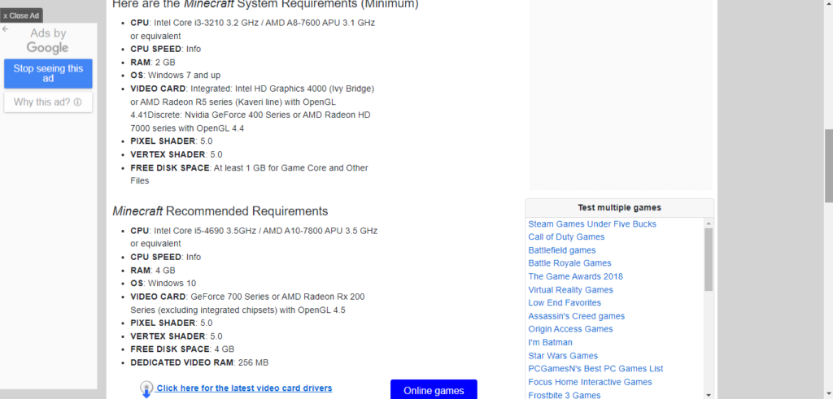Click the minimum System Requirements heading
Viewport: 833px width, 399px height.
coord(265,5)
